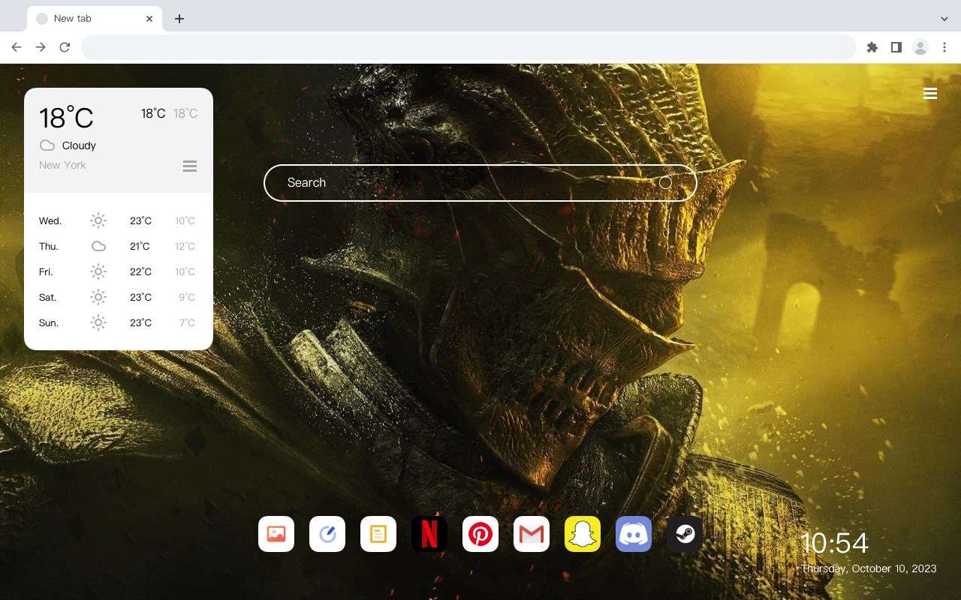
Task: Click Saturday's 9°C low temperature
Action: pyautogui.click(x=187, y=297)
